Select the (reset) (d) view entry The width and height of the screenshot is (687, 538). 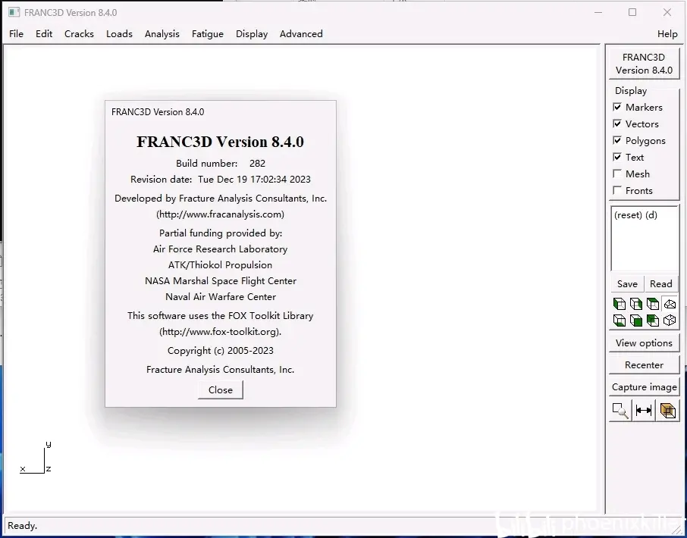tap(635, 215)
